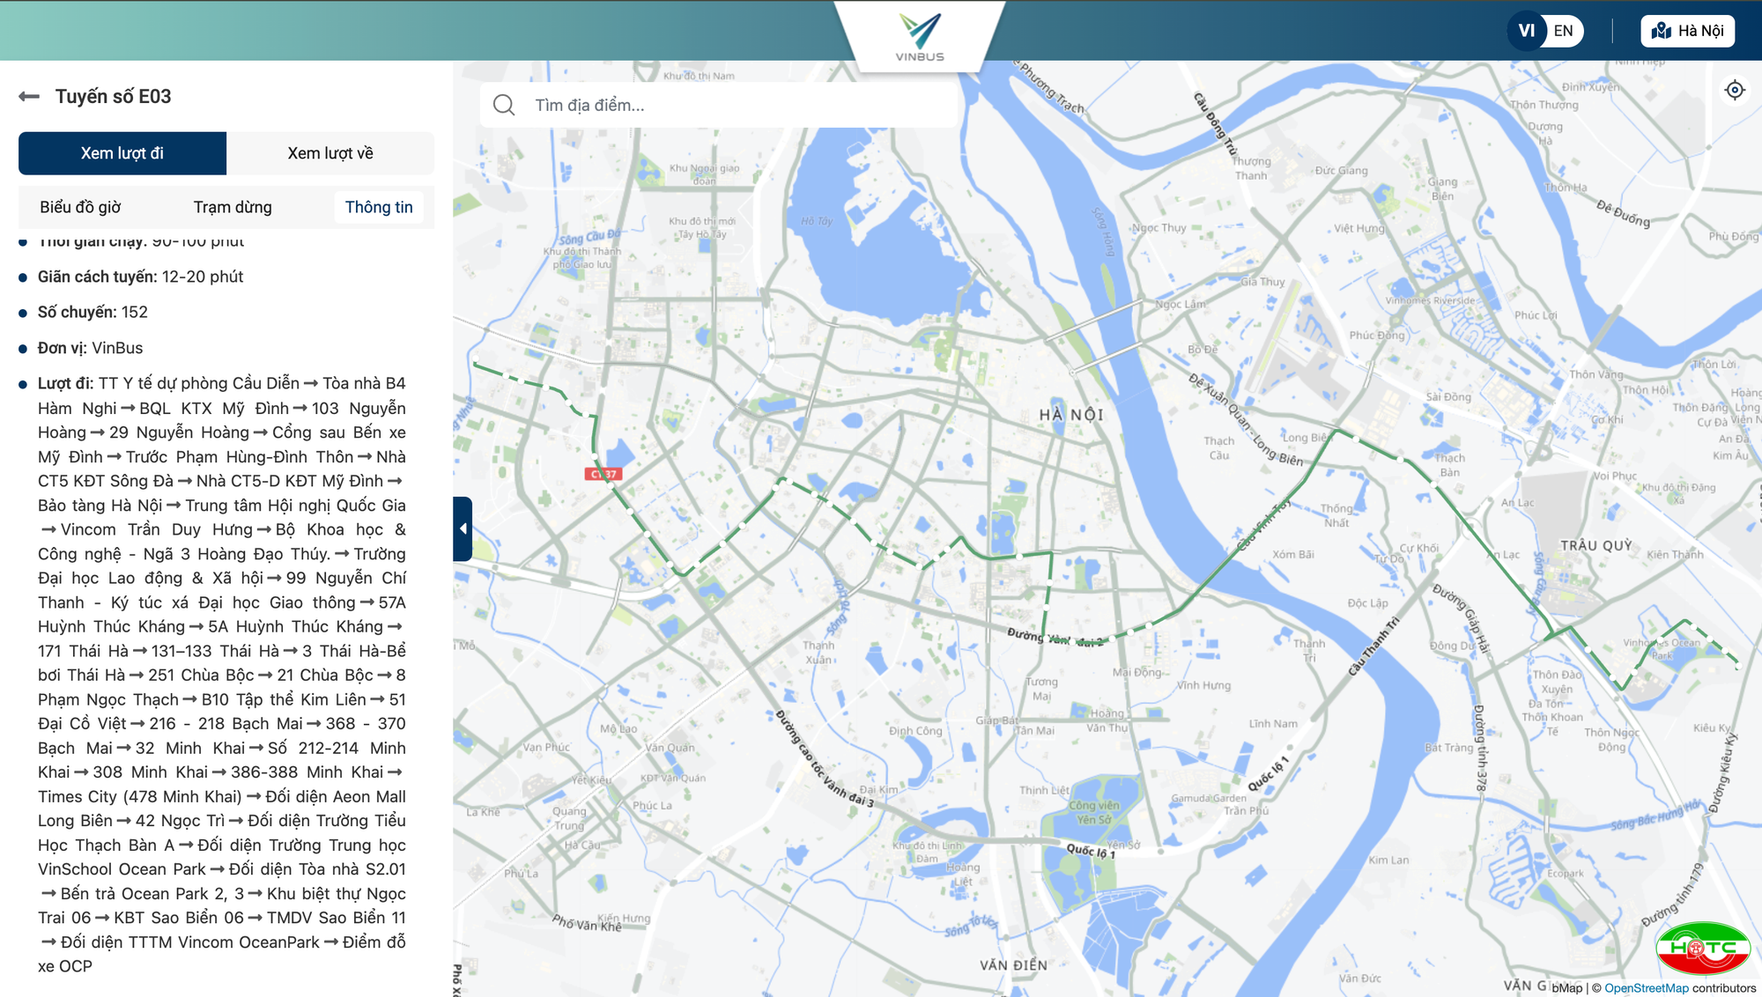
Task: Click the Giãn cách tuyến: 12-20 phút line
Action: 140,277
